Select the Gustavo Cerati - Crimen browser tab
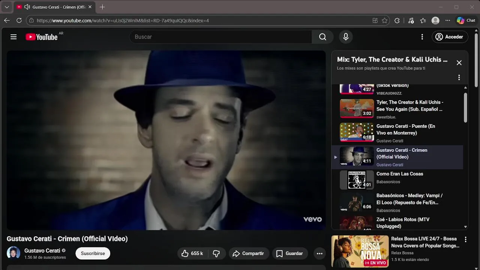480x270 pixels. coord(54,7)
